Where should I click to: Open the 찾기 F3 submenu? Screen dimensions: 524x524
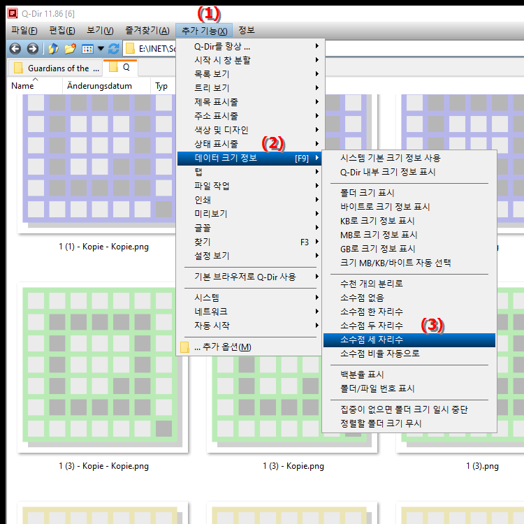[x=249, y=242]
